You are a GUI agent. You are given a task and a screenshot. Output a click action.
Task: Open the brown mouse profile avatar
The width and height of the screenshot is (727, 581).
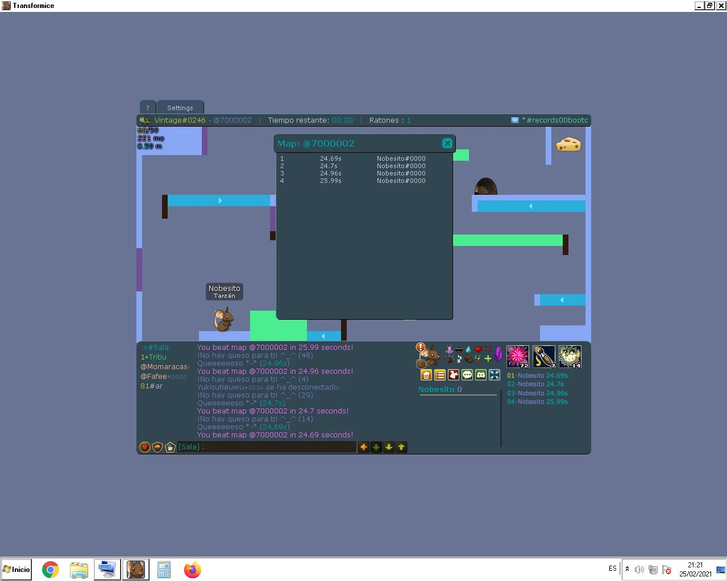coord(431,357)
